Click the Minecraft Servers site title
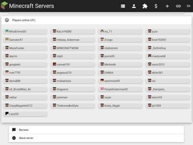193x145 pixels. click(x=32, y=6)
